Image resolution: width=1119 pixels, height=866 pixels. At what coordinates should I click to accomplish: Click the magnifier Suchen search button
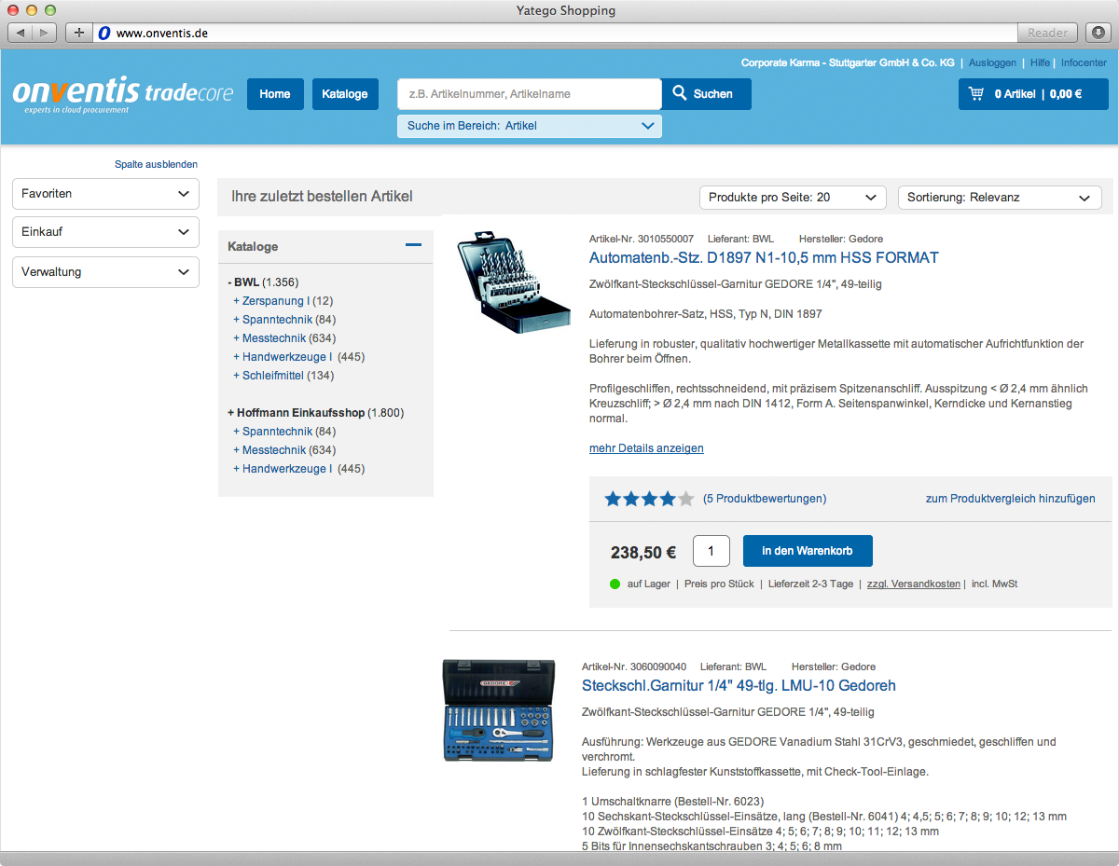coord(706,94)
